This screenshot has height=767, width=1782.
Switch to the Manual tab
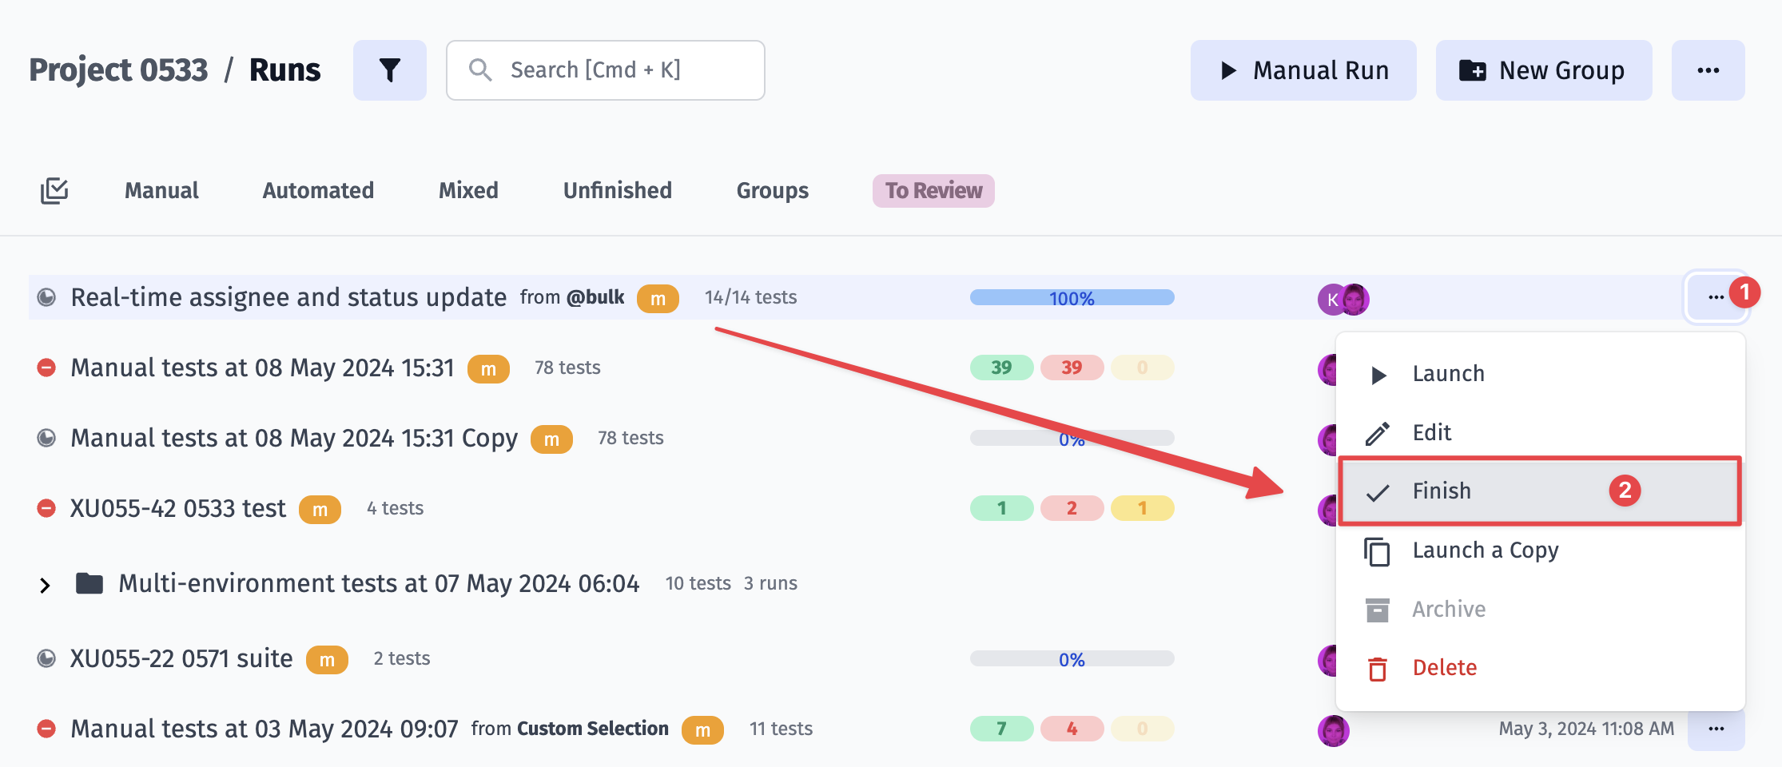click(x=161, y=191)
